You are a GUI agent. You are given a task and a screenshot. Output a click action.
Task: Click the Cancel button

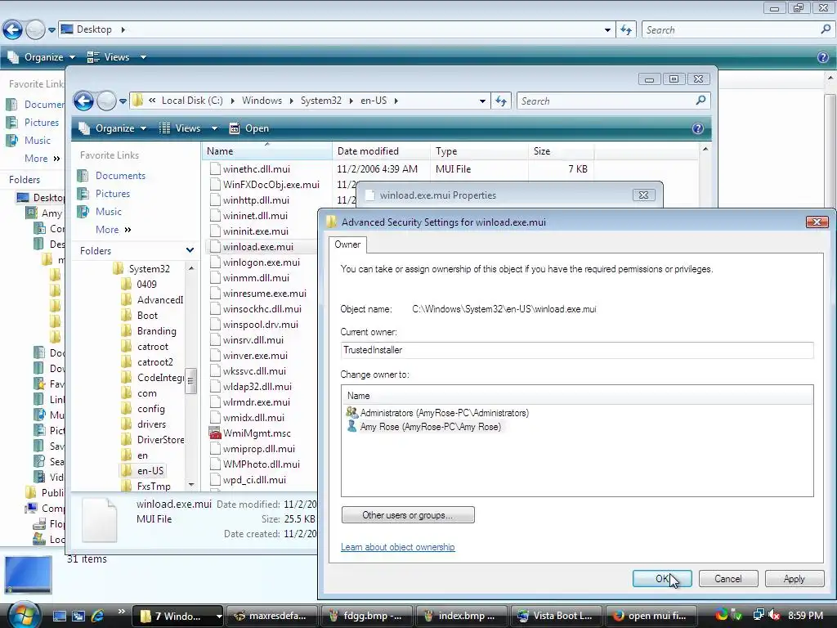pyautogui.click(x=728, y=578)
